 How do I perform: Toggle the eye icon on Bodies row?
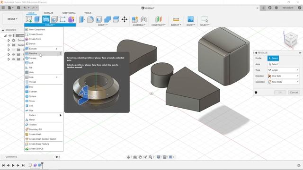[14, 55]
